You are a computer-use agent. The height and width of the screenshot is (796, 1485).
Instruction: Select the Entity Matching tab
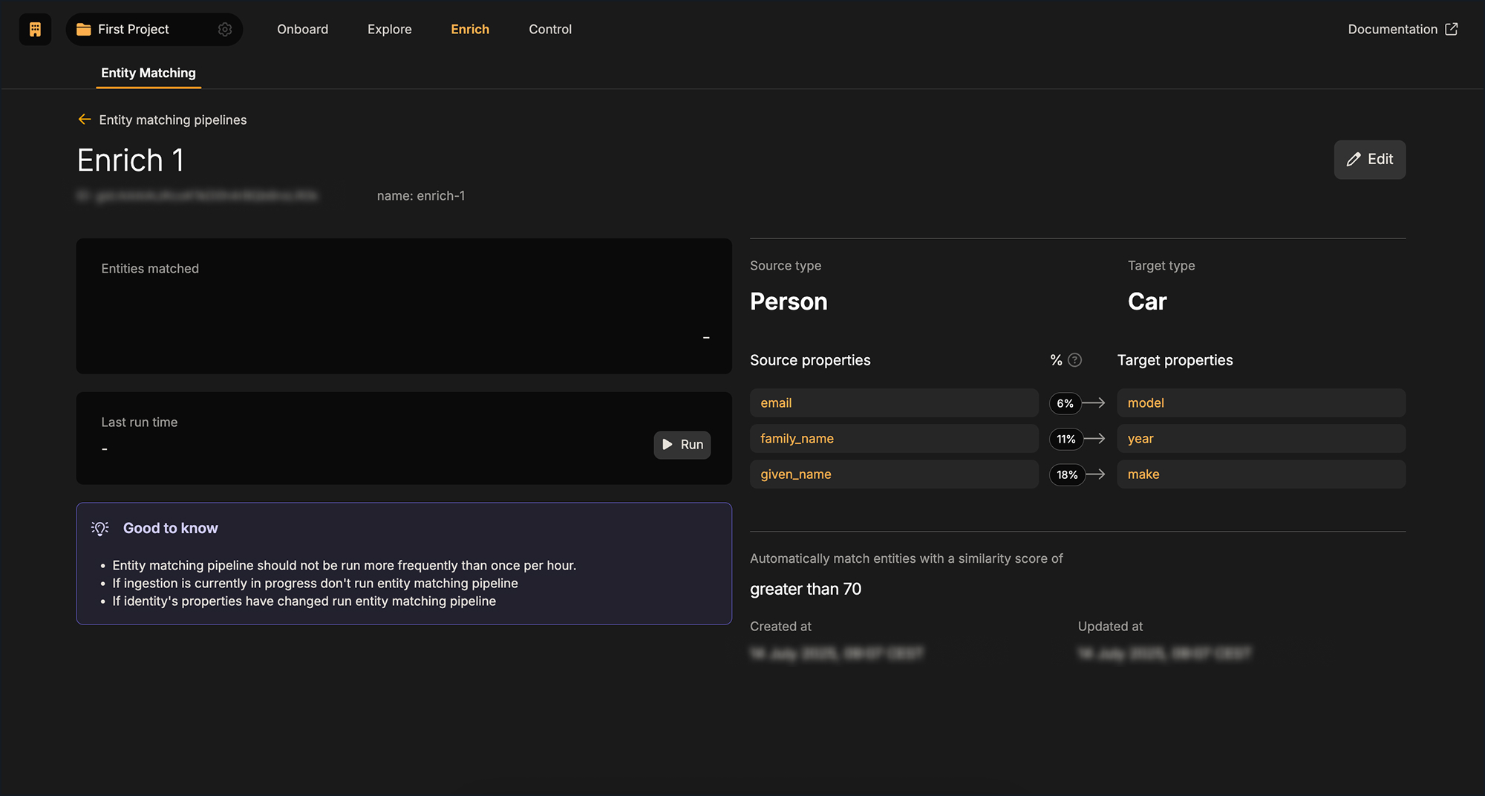(148, 73)
